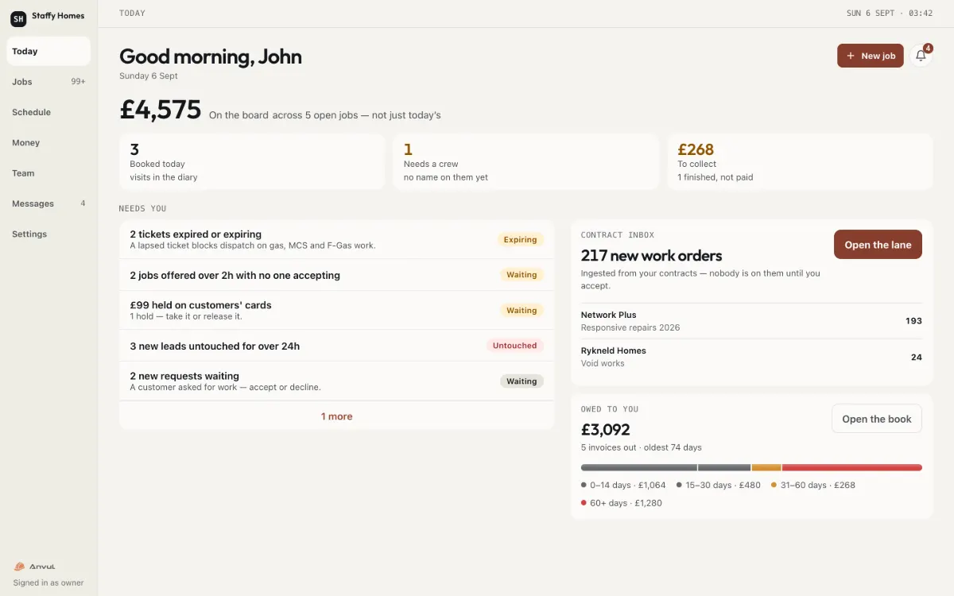Open the Money section

(48, 143)
